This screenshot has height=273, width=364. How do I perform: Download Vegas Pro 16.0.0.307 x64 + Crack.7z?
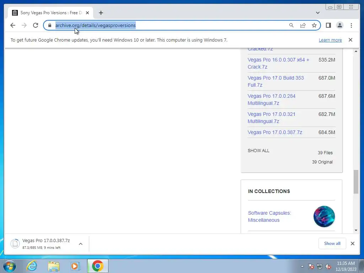(278, 63)
